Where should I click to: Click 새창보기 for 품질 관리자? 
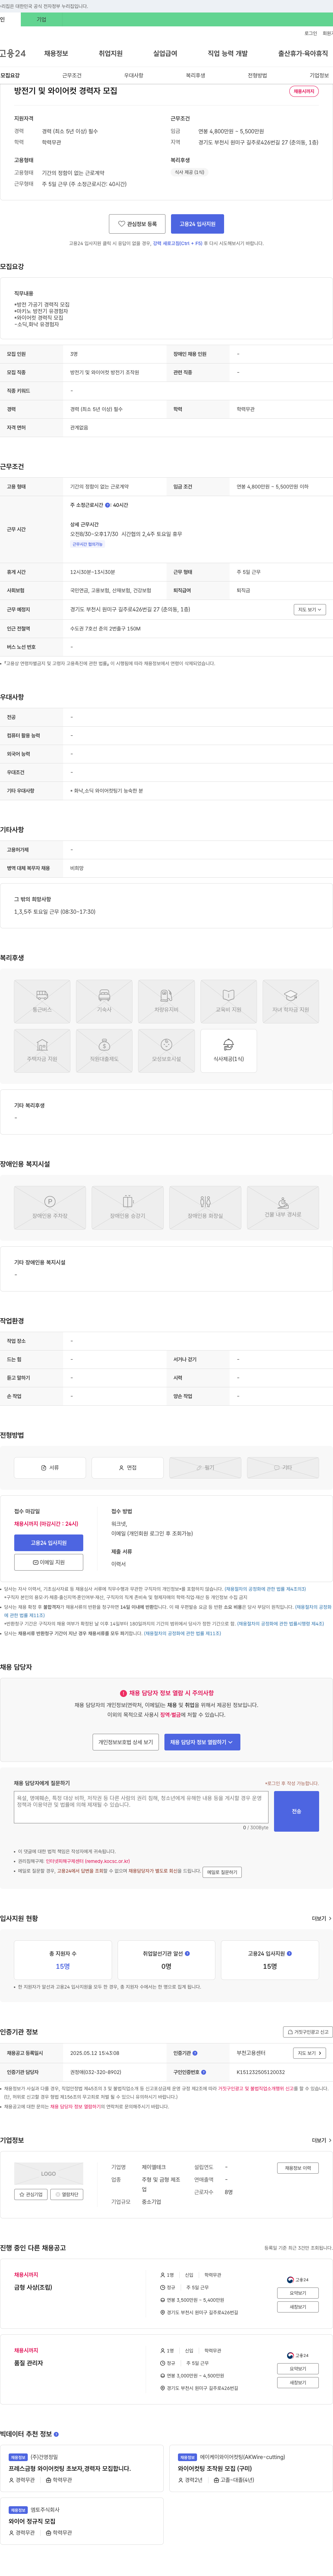[298, 2383]
